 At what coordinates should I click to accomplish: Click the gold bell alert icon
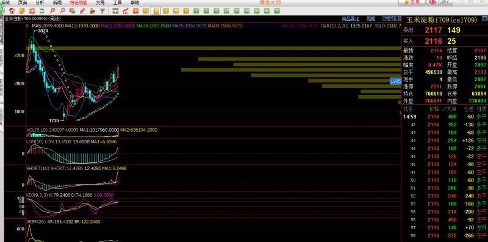92,11
